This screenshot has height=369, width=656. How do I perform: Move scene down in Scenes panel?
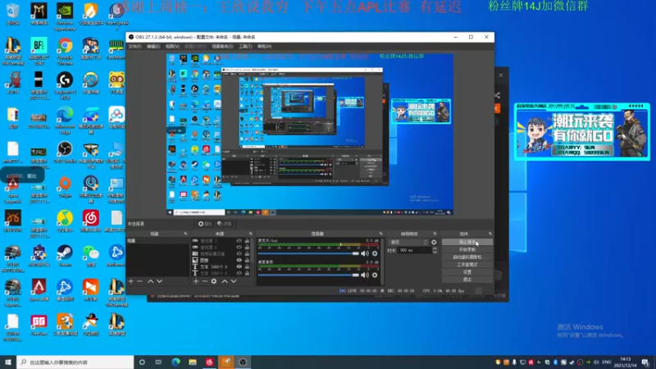coord(159,281)
